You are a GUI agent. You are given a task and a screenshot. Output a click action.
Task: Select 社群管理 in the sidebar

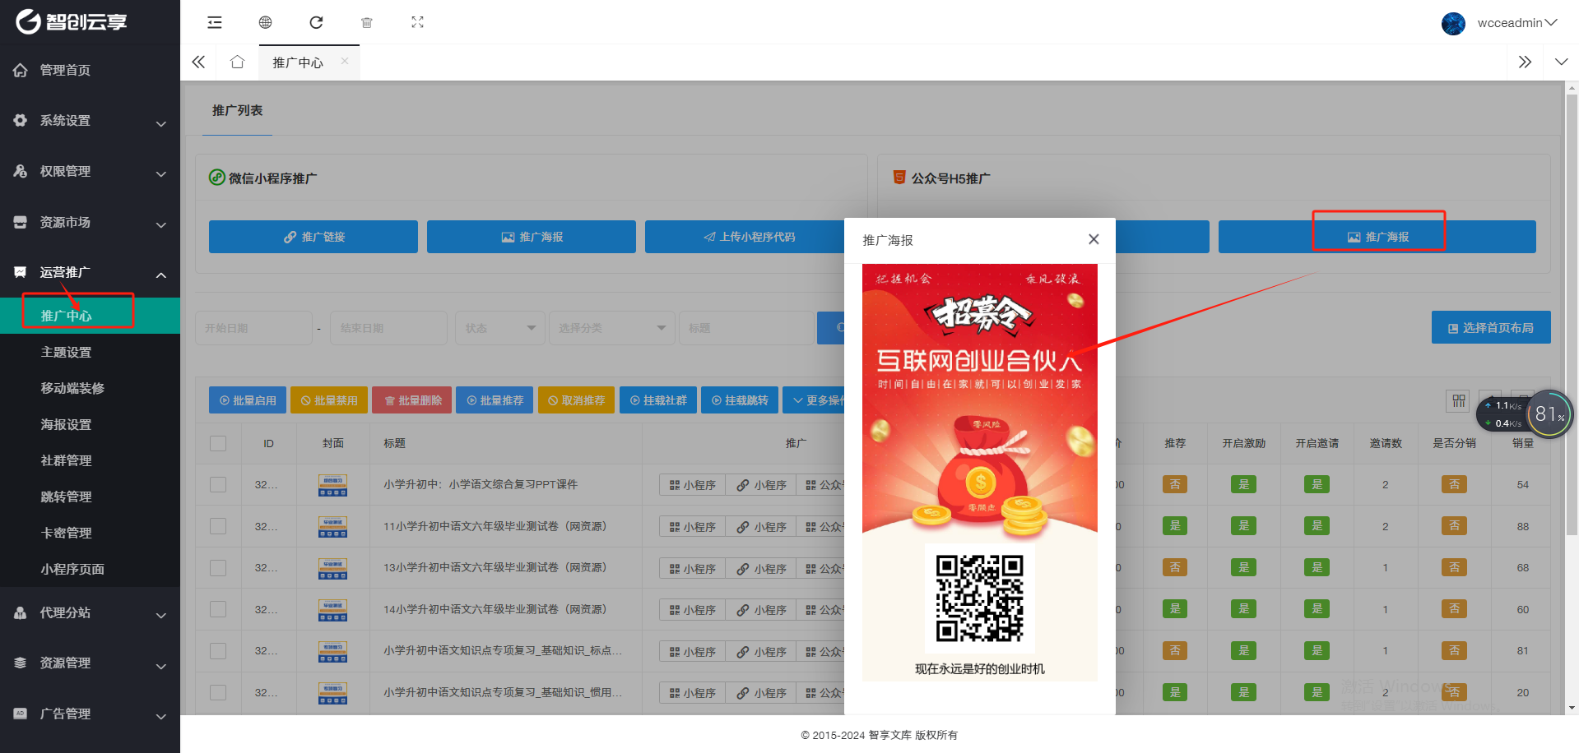coord(90,460)
